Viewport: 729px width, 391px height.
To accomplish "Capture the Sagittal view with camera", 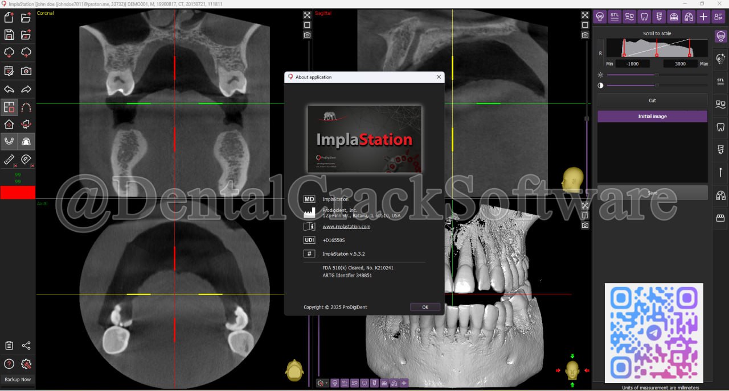I will pyautogui.click(x=585, y=35).
